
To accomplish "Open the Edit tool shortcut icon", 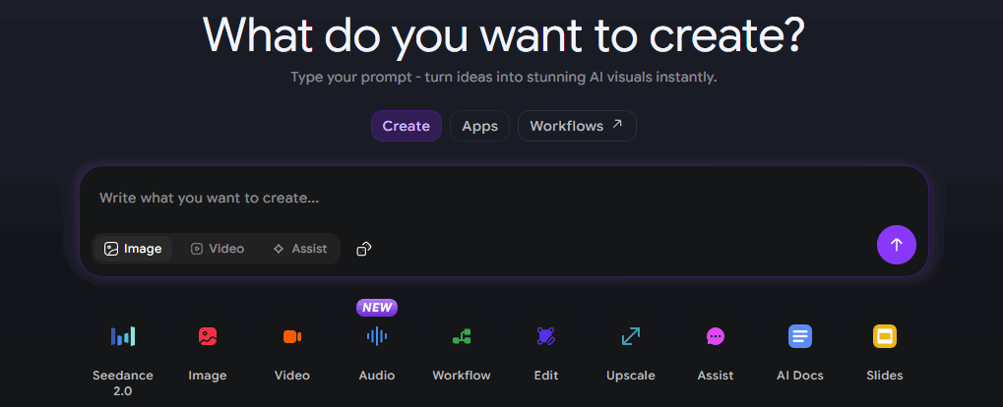I will pyautogui.click(x=545, y=336).
